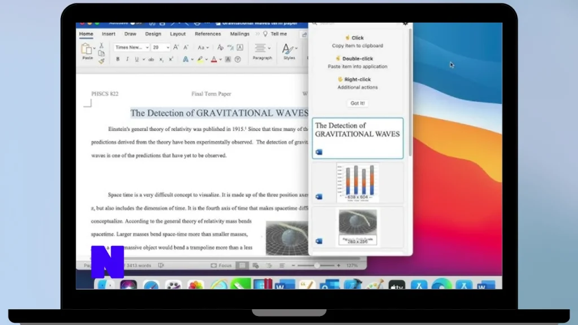578x325 pixels.
Task: Apply character shading with the gray A
Action: [228, 59]
